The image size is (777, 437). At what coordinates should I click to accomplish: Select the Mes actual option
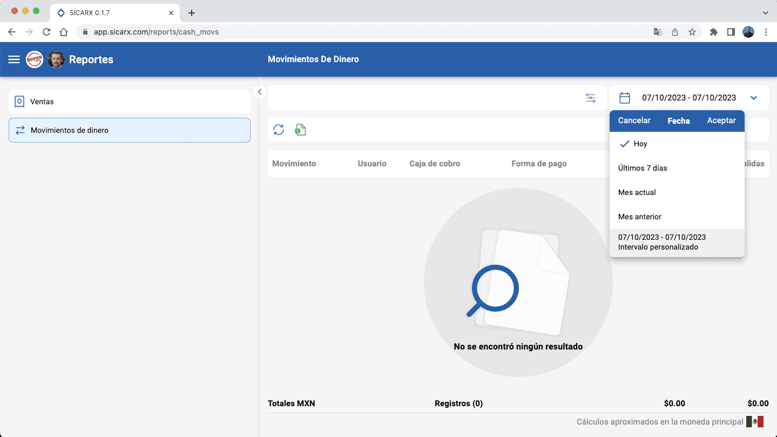637,192
